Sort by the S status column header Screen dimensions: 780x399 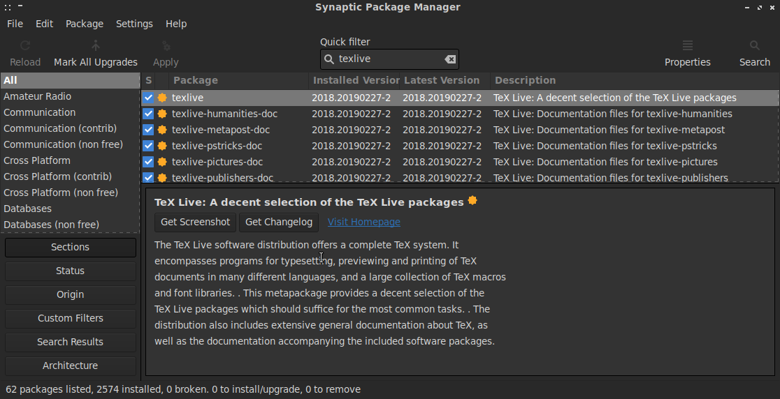coord(148,80)
